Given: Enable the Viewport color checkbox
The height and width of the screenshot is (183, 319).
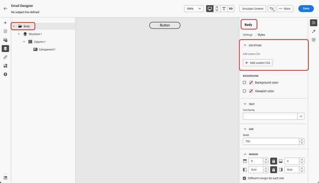Looking at the screenshot, I should click(x=244, y=91).
